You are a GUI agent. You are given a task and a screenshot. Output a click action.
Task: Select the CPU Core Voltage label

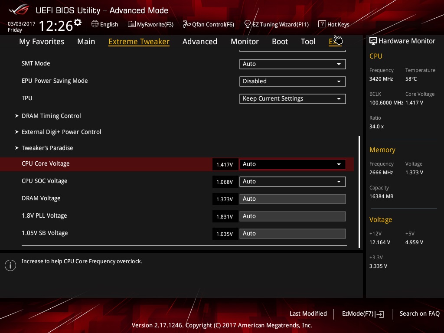(x=46, y=163)
